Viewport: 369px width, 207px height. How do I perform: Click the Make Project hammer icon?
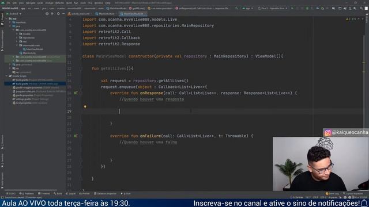click(x=236, y=9)
